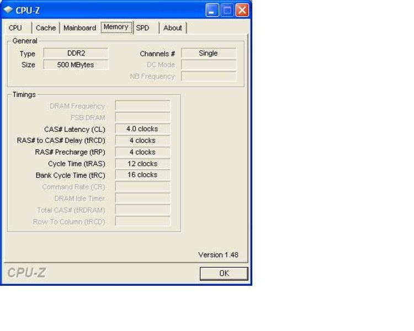Click the CPU-Z title bar text
This screenshot has height=331, width=414.
coord(28,10)
